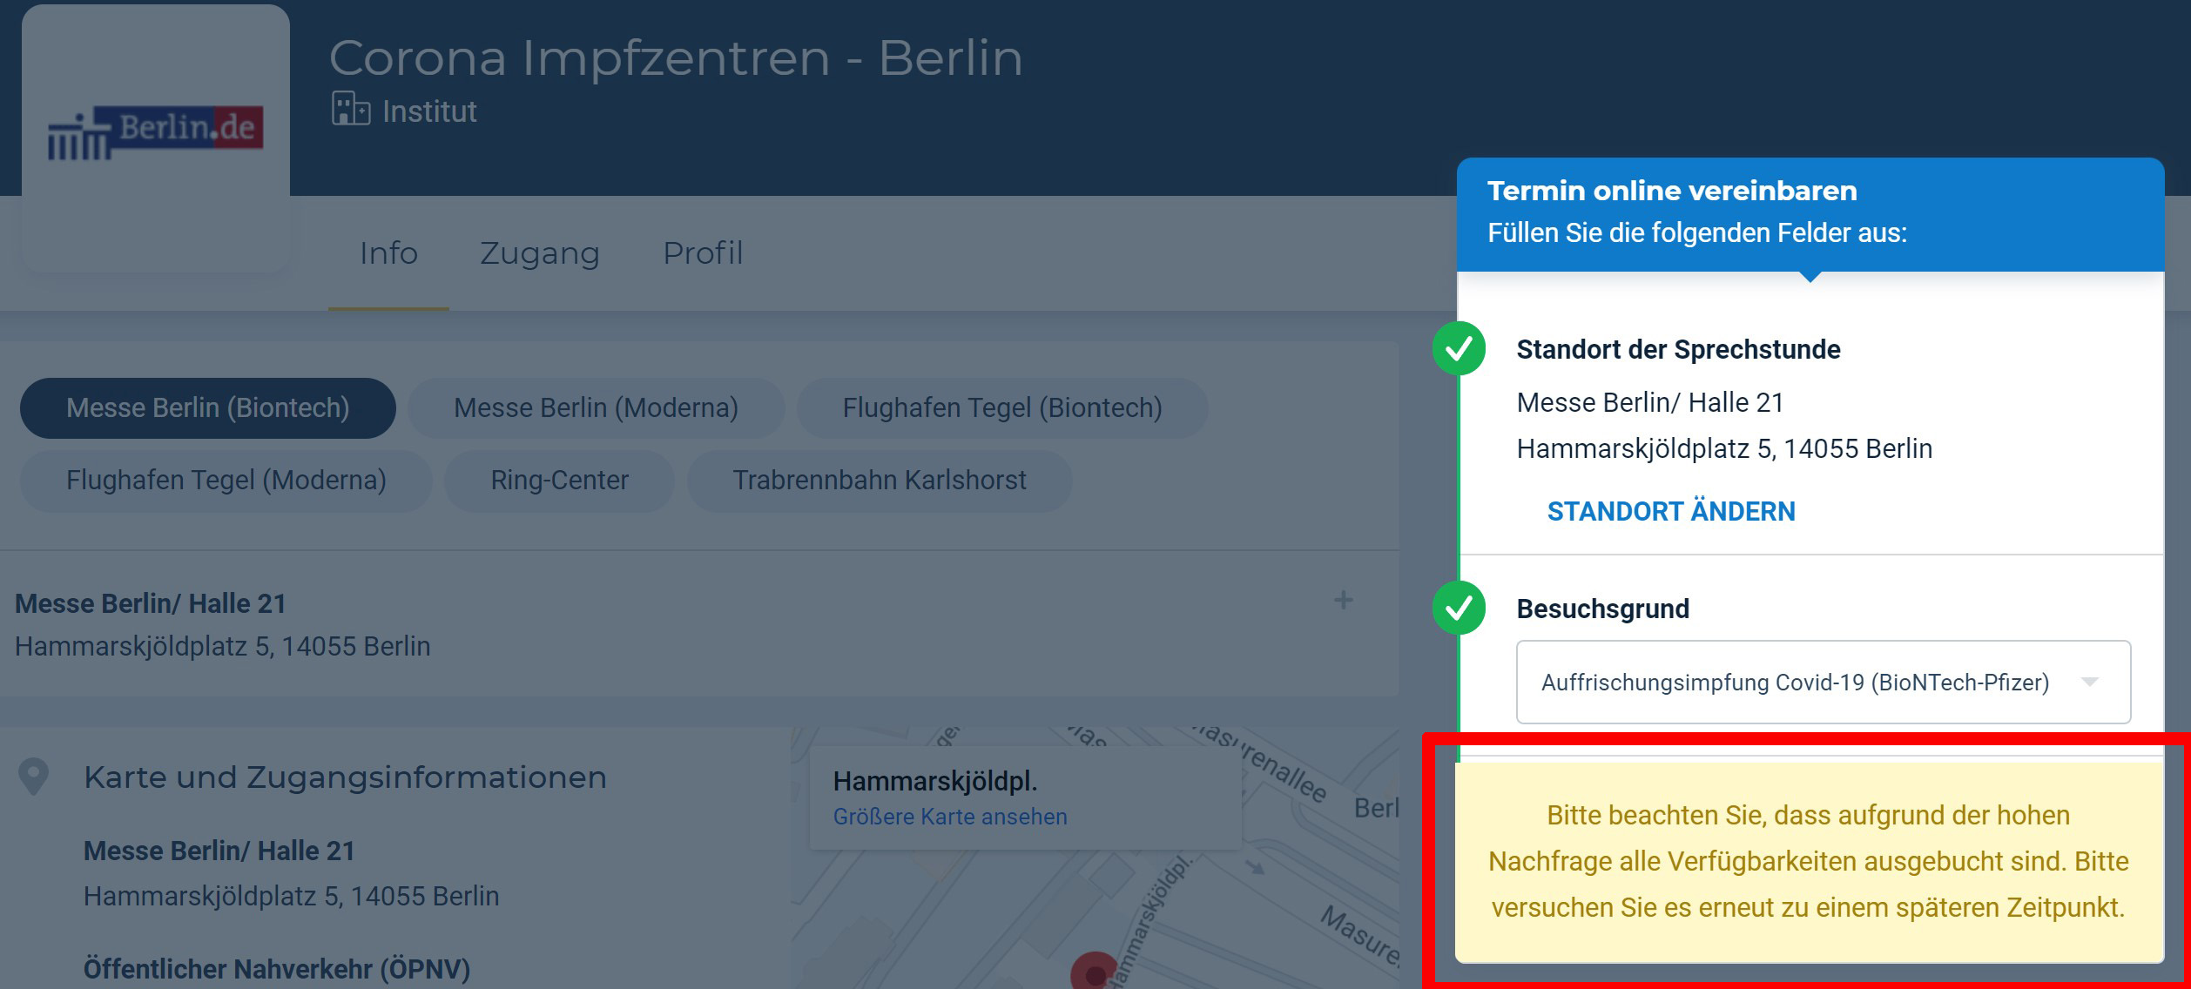The image size is (2191, 989).
Task: Open Auffrischungsimpfung Covid-19 (BioNTech-Pfizer) select box
Action: point(1794,682)
